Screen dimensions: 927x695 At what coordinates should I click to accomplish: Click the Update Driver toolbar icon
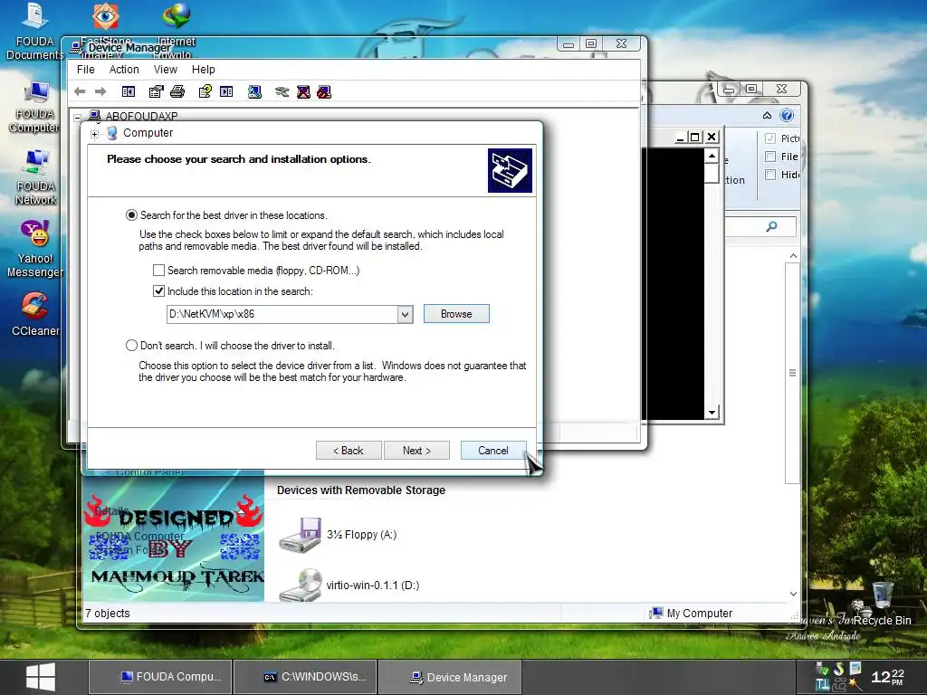pyautogui.click(x=282, y=91)
